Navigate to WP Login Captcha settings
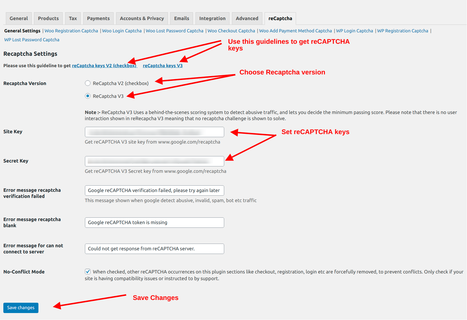467x320 pixels. pyautogui.click(x=354, y=31)
